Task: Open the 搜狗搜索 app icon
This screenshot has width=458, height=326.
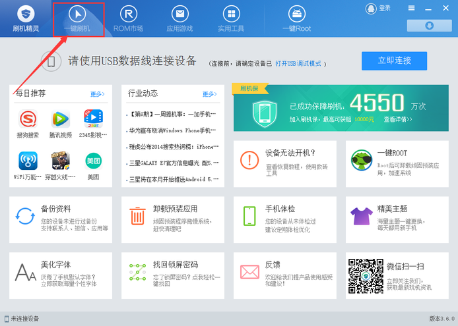Action: (28, 119)
